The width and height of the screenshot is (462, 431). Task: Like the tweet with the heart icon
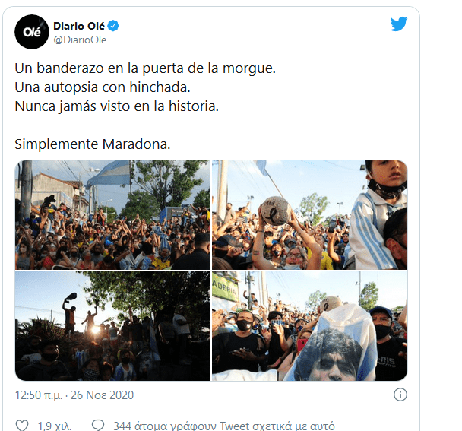point(22,426)
